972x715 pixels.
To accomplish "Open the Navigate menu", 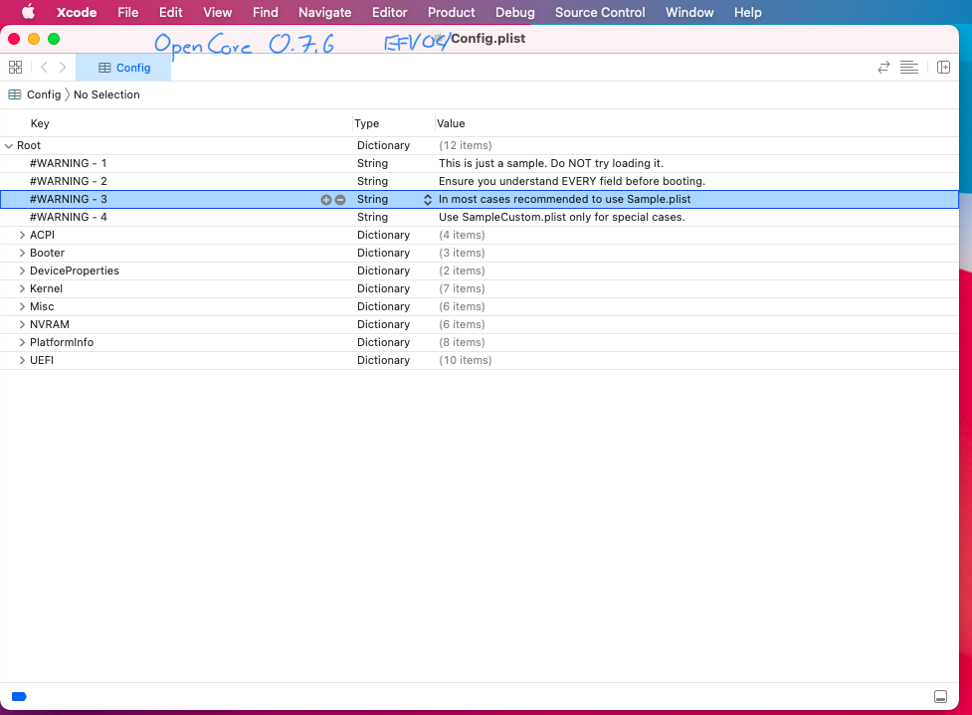I will pyautogui.click(x=324, y=12).
